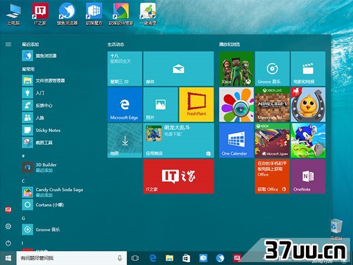The width and height of the screenshot is (353, 265).
Task: Open Task View on the taskbar
Action: tap(135, 258)
